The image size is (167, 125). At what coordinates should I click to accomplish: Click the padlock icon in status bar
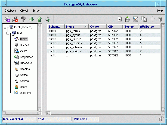[161, 119]
